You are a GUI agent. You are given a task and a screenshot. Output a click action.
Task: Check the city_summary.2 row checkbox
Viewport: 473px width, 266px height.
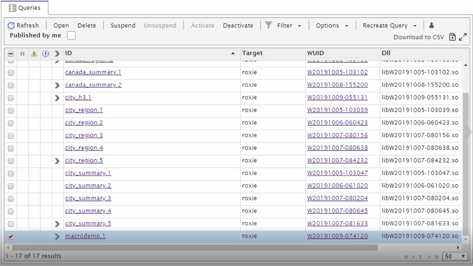click(11, 186)
